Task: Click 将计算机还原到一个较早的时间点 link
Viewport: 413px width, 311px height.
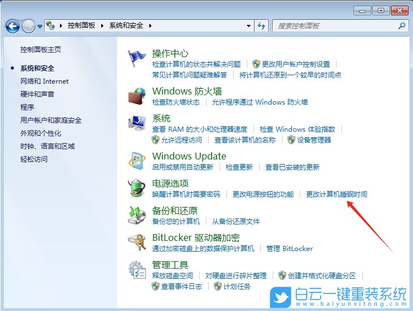Action: click(x=290, y=75)
